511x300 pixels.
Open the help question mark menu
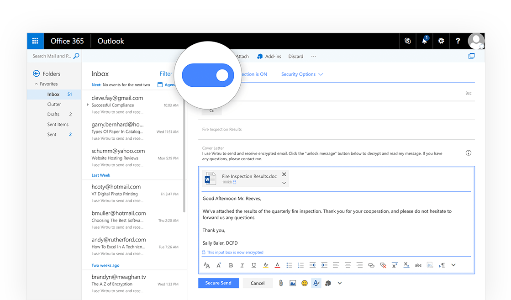458,41
